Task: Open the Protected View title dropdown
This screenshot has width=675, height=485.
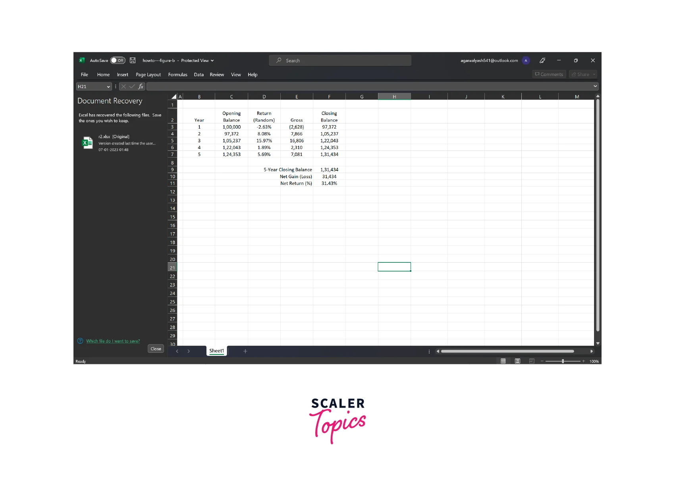Action: [212, 61]
